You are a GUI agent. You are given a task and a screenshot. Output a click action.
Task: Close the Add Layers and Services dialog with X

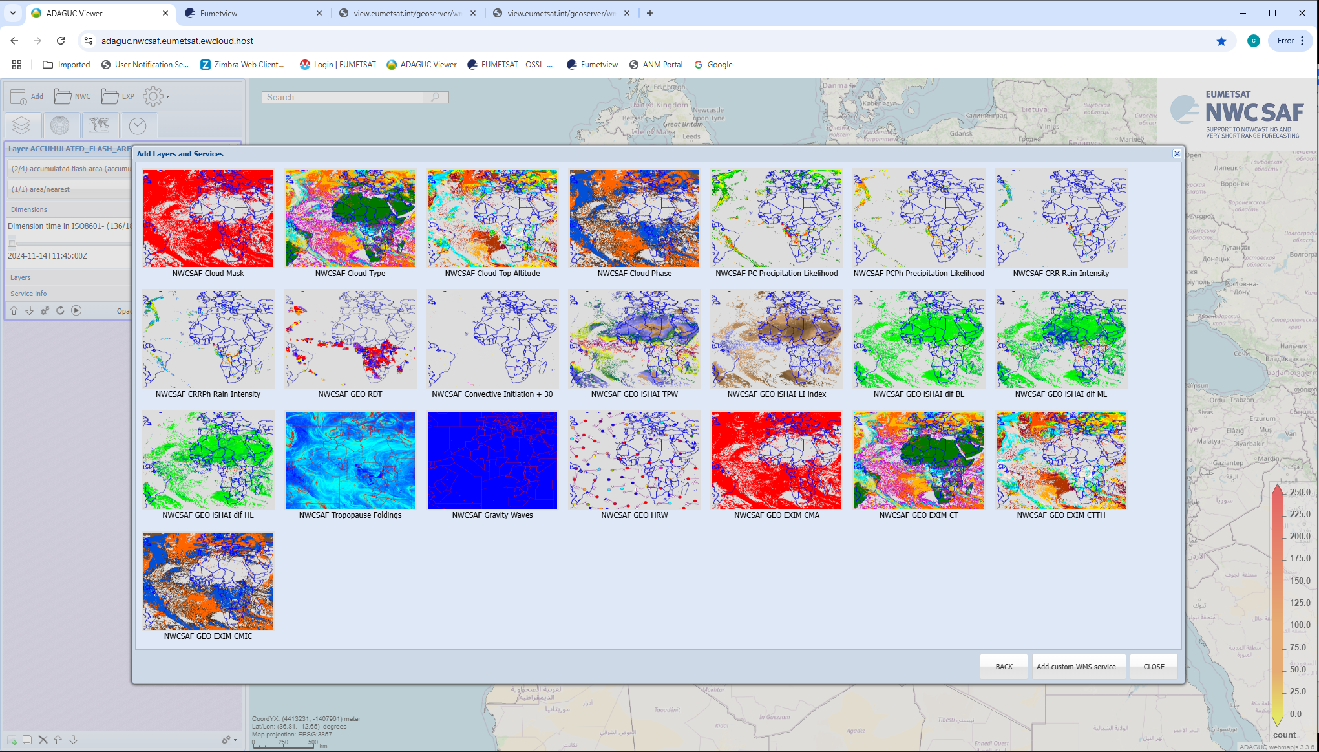point(1177,153)
